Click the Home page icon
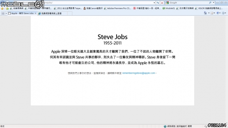Screen dimensions: 228x128 click(205, 13)
